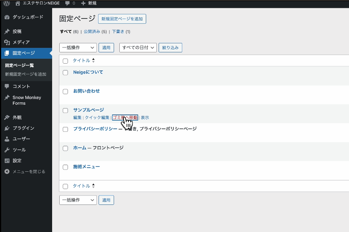Click 新規固定ページを追加 button
The height and width of the screenshot is (232, 349).
122,19
